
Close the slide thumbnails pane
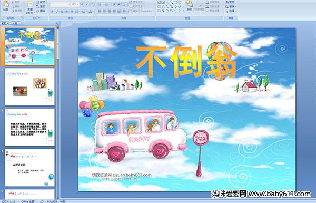click(57, 24)
